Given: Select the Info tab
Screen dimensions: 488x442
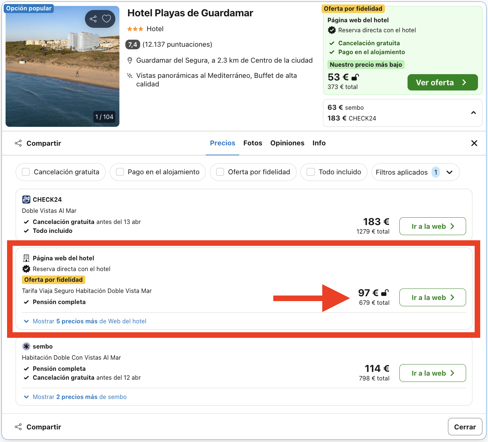Looking at the screenshot, I should pos(319,143).
